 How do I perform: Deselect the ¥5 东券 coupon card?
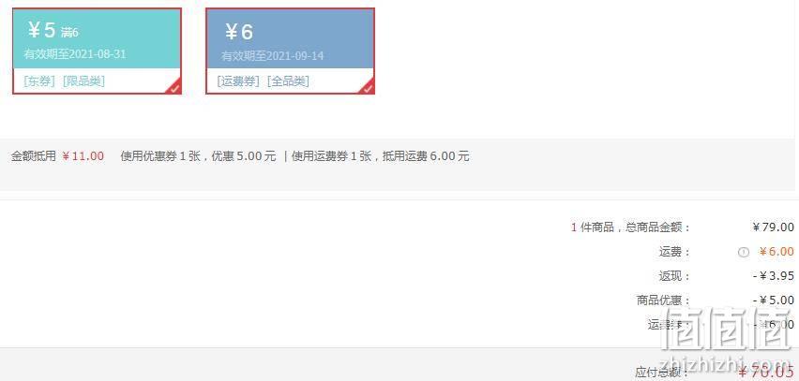[x=97, y=51]
